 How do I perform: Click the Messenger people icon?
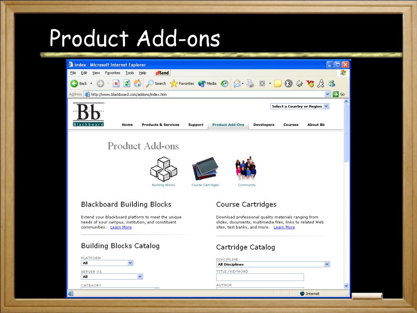(x=331, y=84)
